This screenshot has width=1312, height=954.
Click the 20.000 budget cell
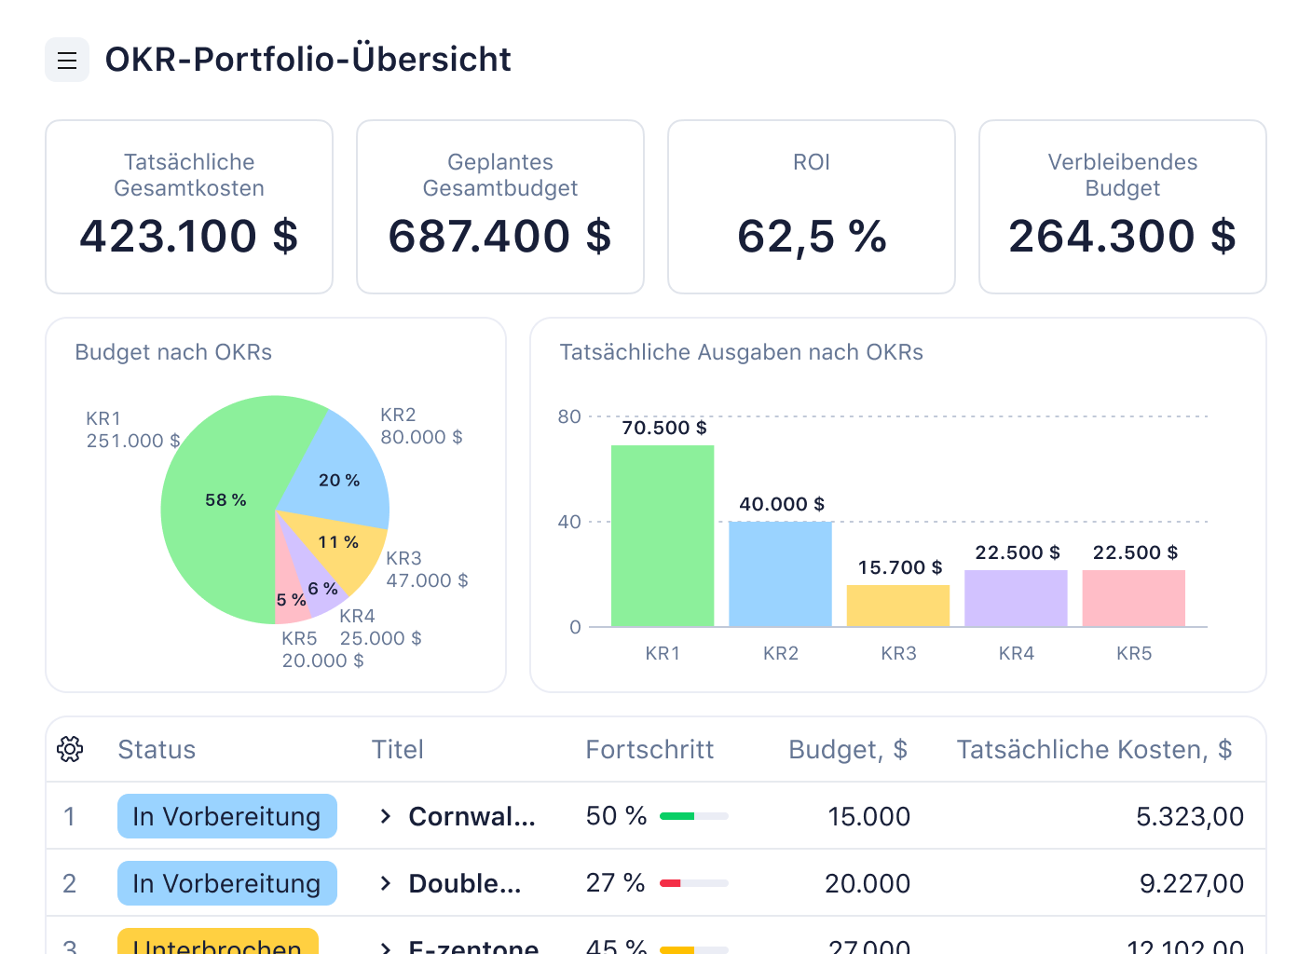click(868, 883)
